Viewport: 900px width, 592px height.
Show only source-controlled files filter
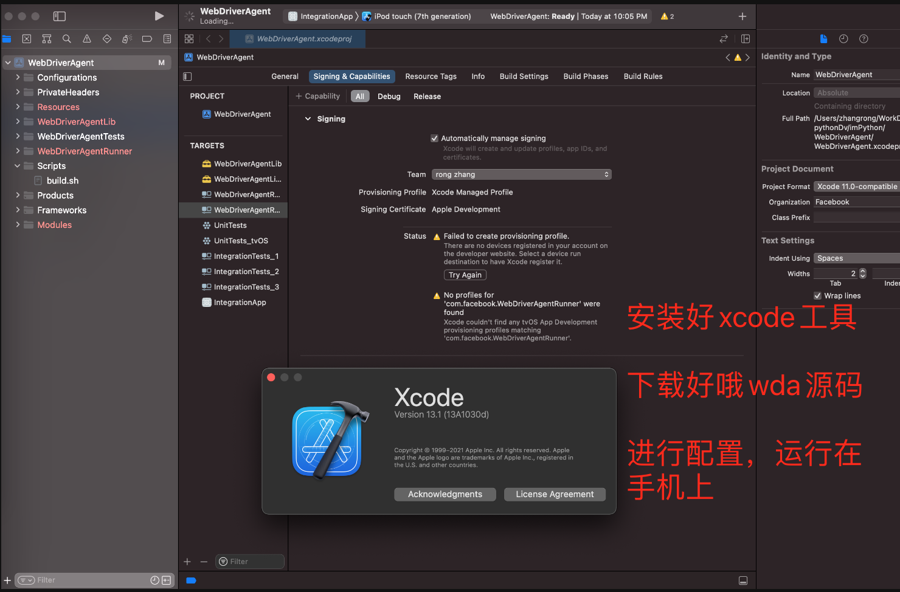[166, 580]
